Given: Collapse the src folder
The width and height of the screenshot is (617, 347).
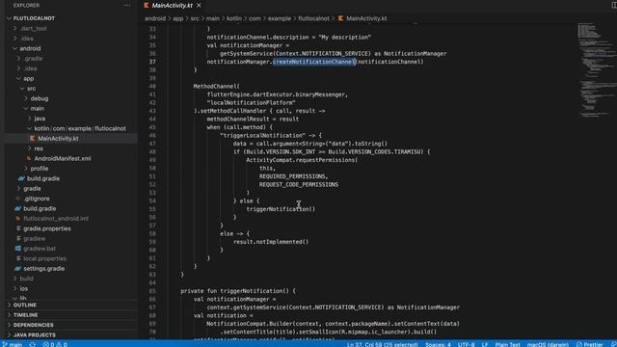Looking at the screenshot, I should click(x=31, y=89).
